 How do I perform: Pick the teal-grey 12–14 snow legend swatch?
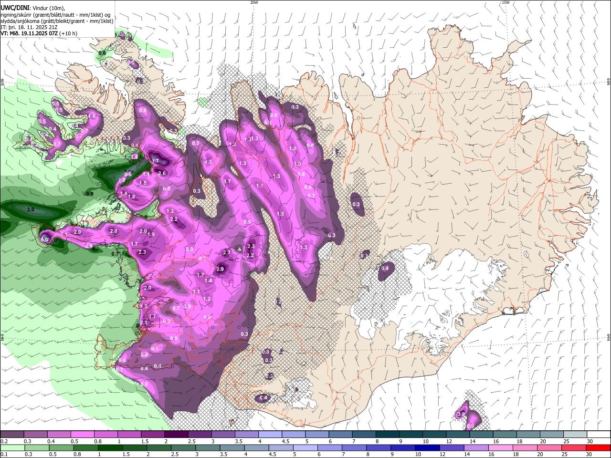click(x=458, y=435)
